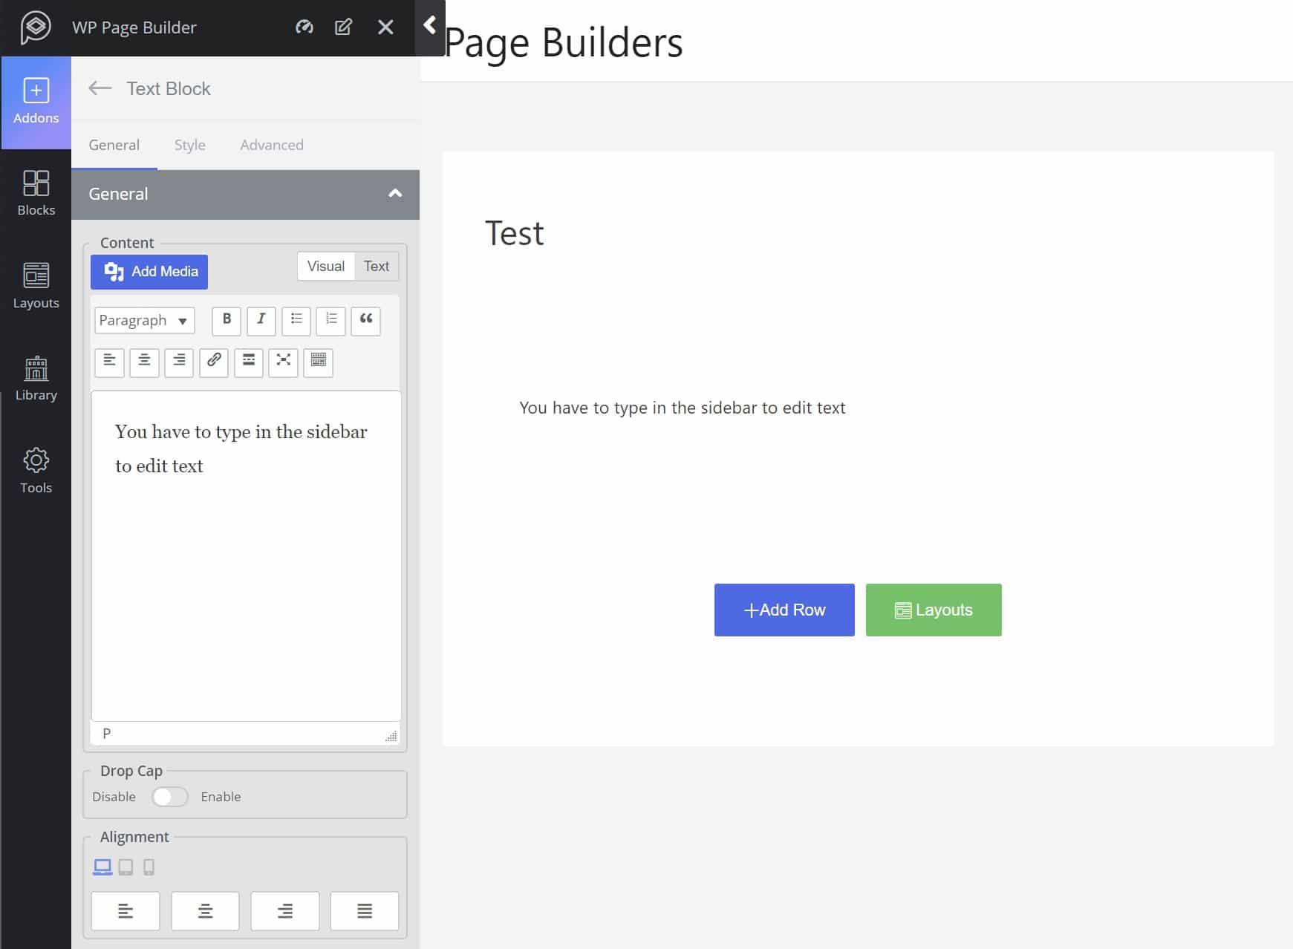Click the insert link icon
Image resolution: width=1293 pixels, height=949 pixels.
coord(214,362)
